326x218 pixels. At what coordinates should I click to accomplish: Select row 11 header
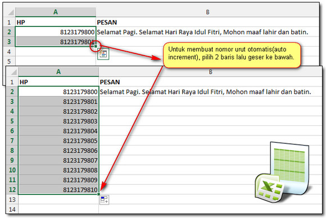(12, 180)
